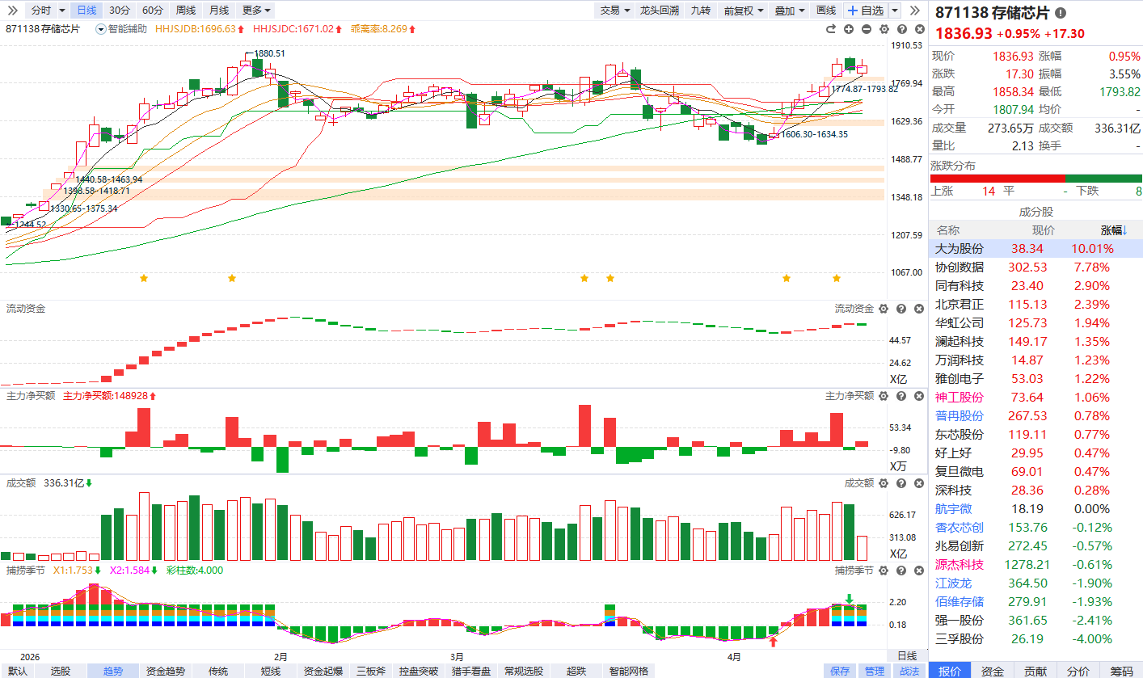Add stock via 自选 button
This screenshot has height=678, width=1143.
coord(865,11)
